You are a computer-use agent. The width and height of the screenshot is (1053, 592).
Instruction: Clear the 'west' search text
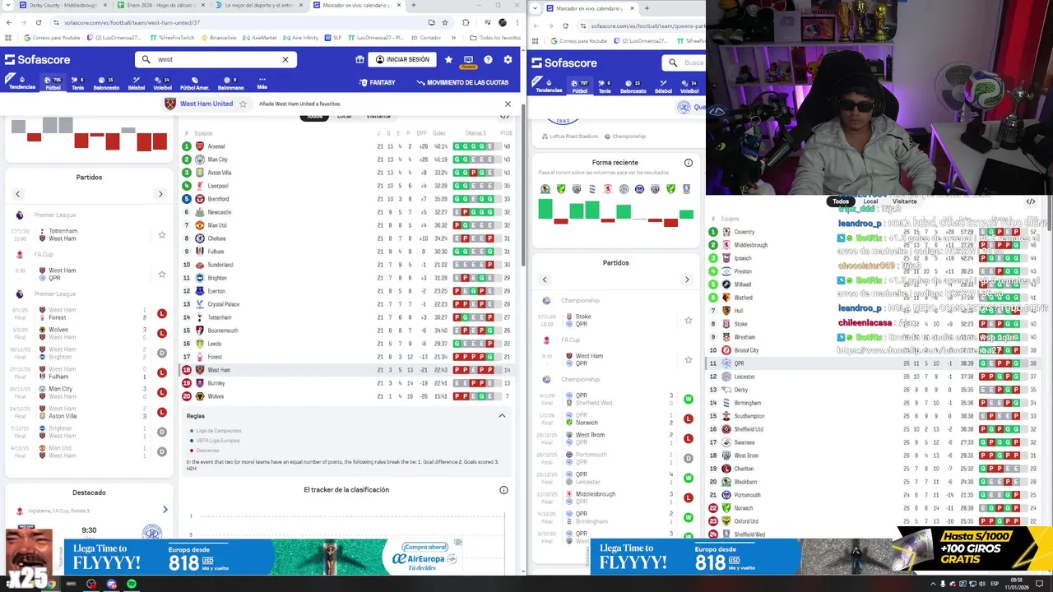[x=285, y=59]
